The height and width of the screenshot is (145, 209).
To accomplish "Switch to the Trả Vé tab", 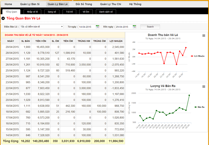I will pos(70,12).
